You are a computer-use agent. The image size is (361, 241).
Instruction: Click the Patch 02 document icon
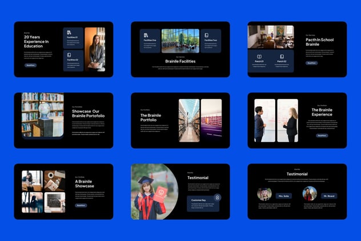tap(282, 57)
